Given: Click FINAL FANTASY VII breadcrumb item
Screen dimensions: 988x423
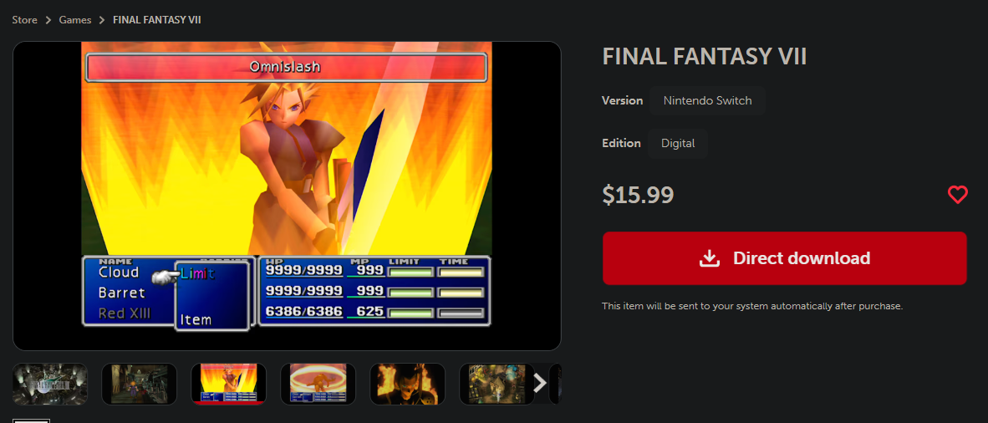Looking at the screenshot, I should click(157, 20).
